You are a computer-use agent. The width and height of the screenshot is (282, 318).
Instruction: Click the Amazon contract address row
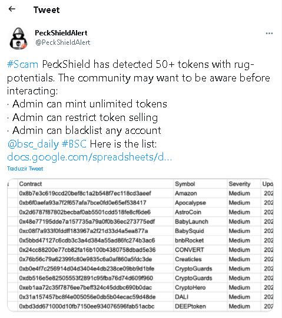coord(85,194)
